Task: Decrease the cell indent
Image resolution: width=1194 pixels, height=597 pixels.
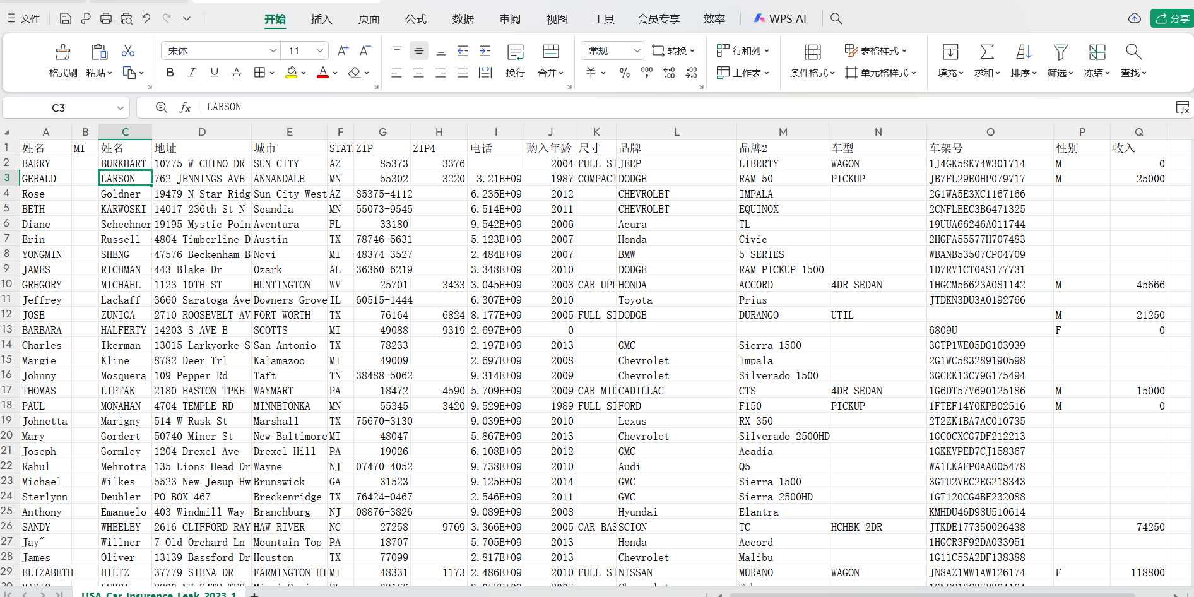Action: click(x=463, y=50)
